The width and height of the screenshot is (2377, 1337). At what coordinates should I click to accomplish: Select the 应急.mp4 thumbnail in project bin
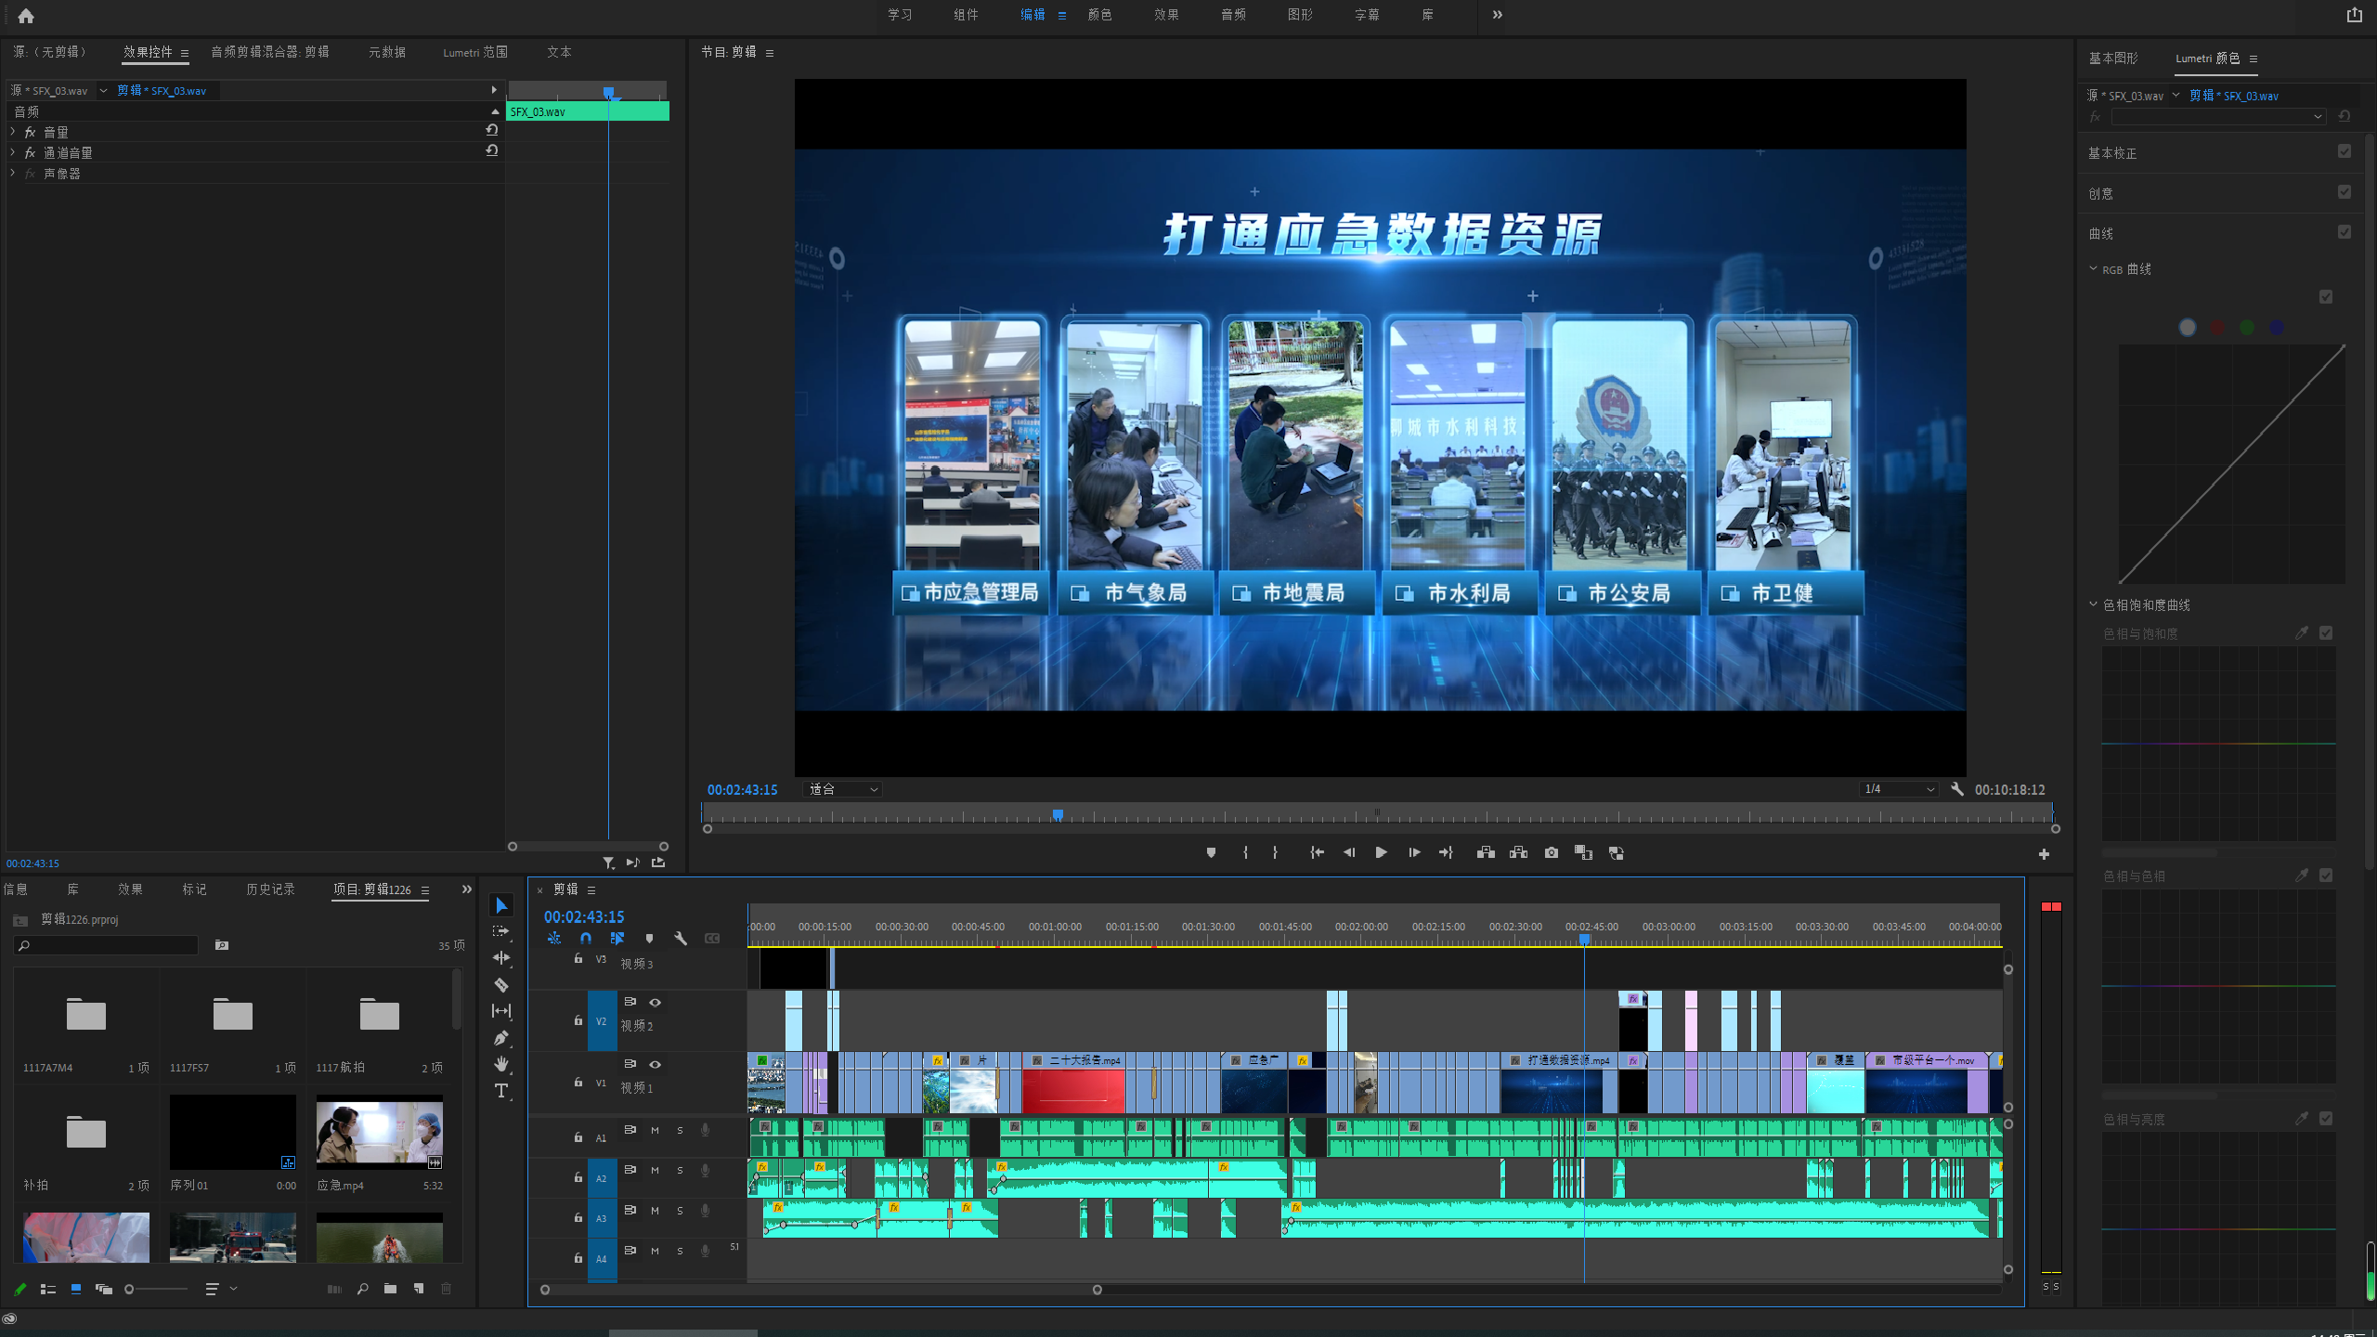click(379, 1130)
